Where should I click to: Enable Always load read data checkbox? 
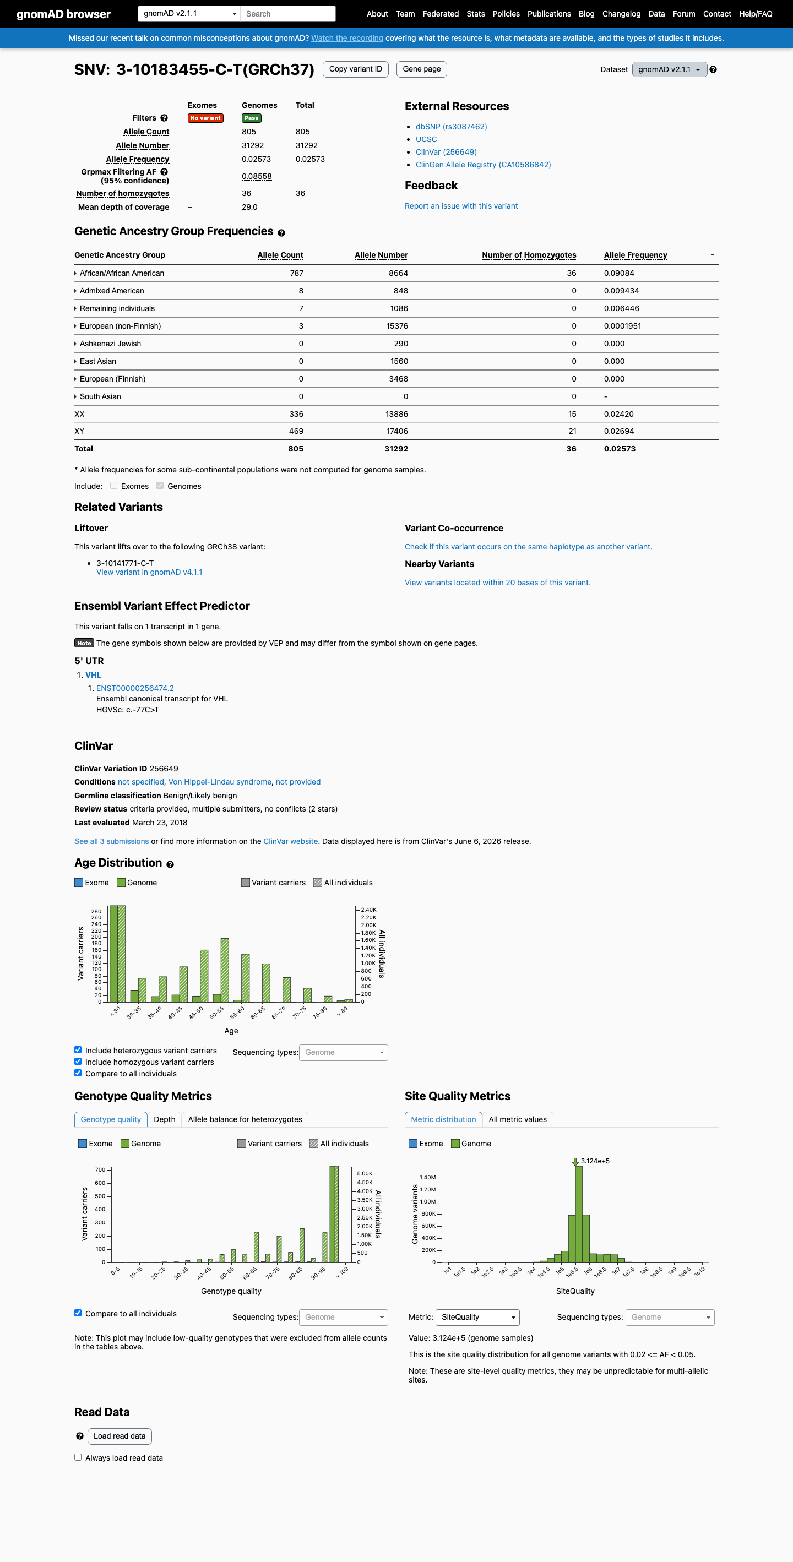click(x=78, y=1457)
